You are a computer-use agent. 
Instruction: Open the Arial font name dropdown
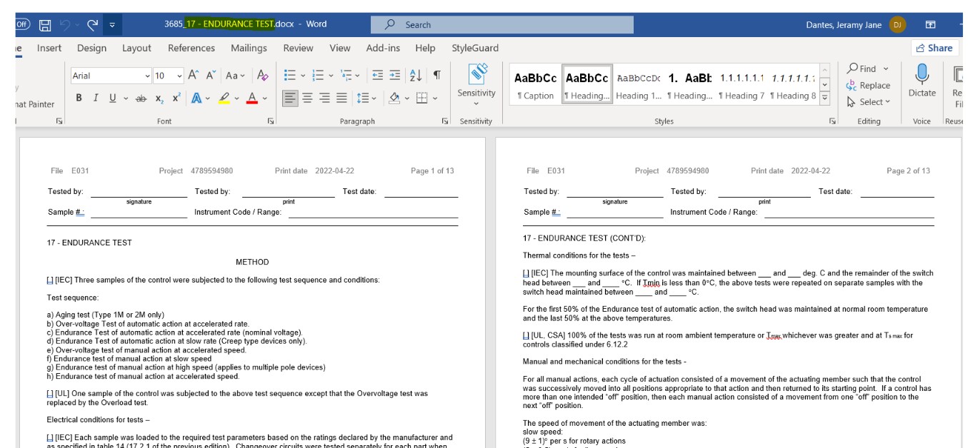coord(148,76)
